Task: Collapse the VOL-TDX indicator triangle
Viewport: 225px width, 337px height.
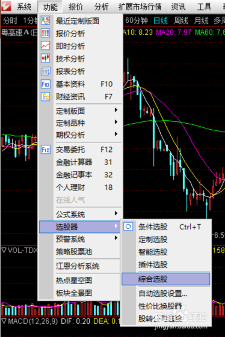Action: pyautogui.click(x=4, y=250)
